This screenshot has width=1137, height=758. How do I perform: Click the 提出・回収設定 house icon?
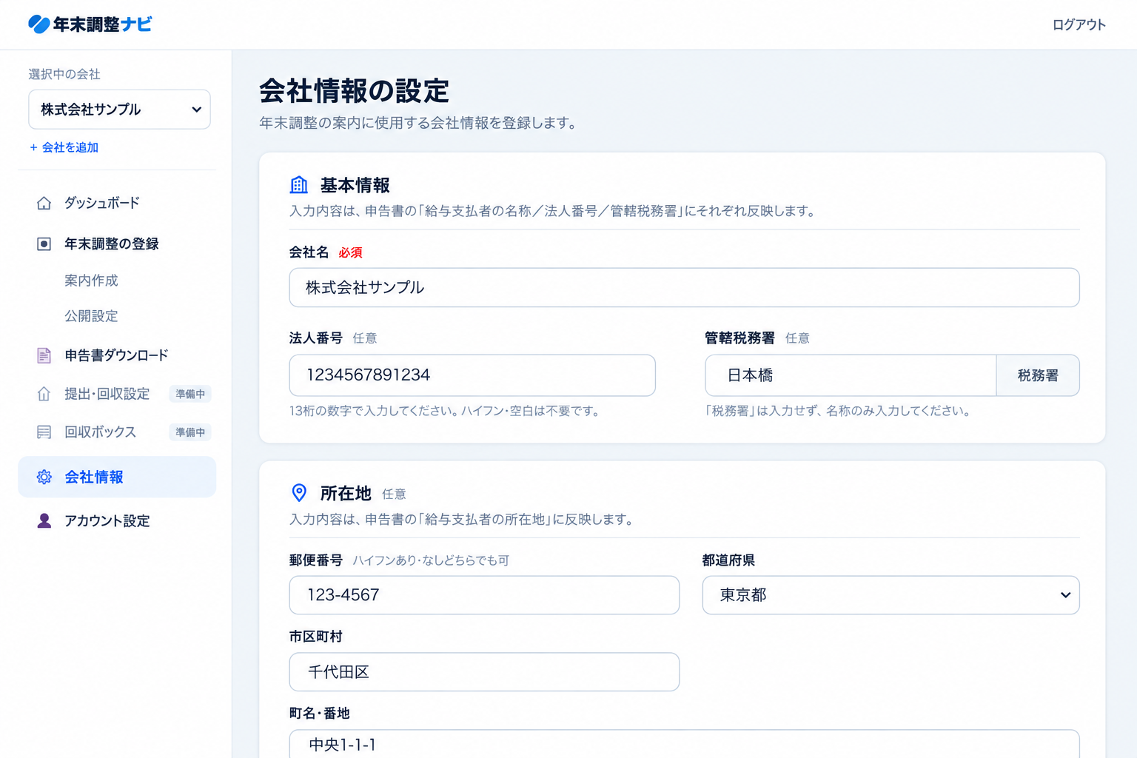[44, 394]
